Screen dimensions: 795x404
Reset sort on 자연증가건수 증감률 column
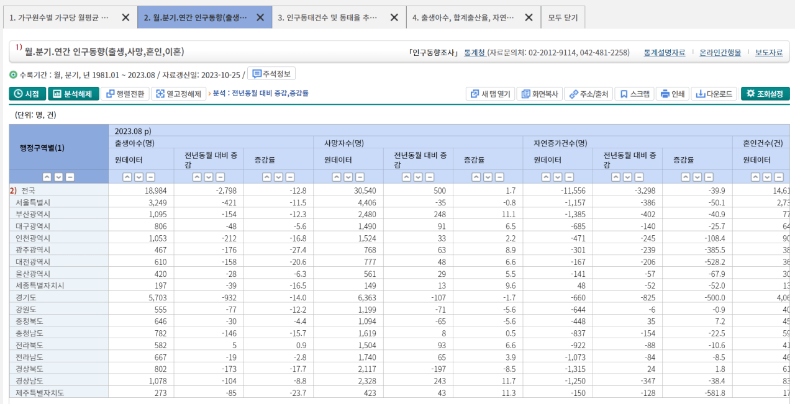click(x=709, y=177)
